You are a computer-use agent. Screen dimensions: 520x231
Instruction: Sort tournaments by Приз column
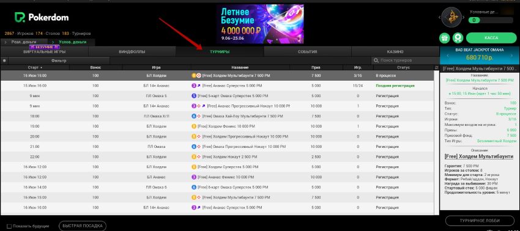click(316, 68)
